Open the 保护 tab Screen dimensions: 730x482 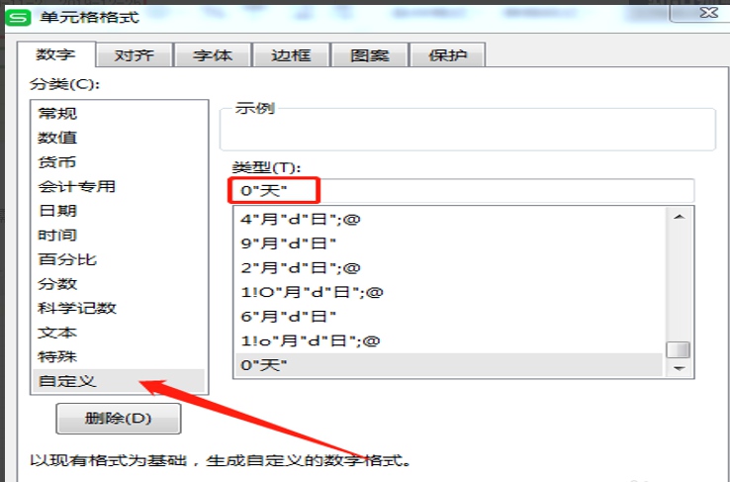pos(447,55)
